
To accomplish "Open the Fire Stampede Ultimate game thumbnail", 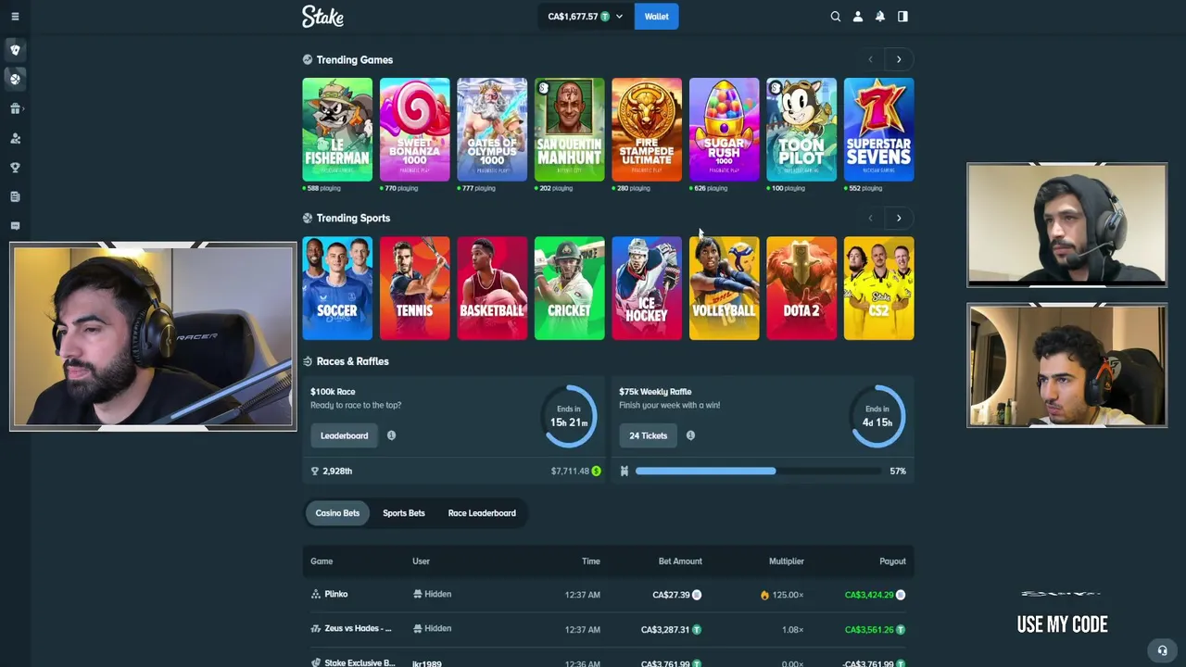I will 647,130.
